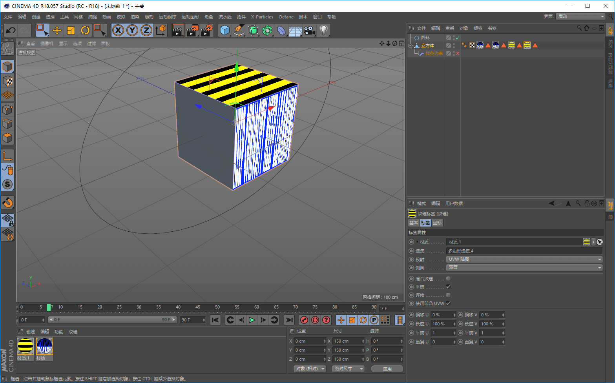Screen dimensions: 615x383
Task: Select the Move tool
Action: (x=57, y=30)
